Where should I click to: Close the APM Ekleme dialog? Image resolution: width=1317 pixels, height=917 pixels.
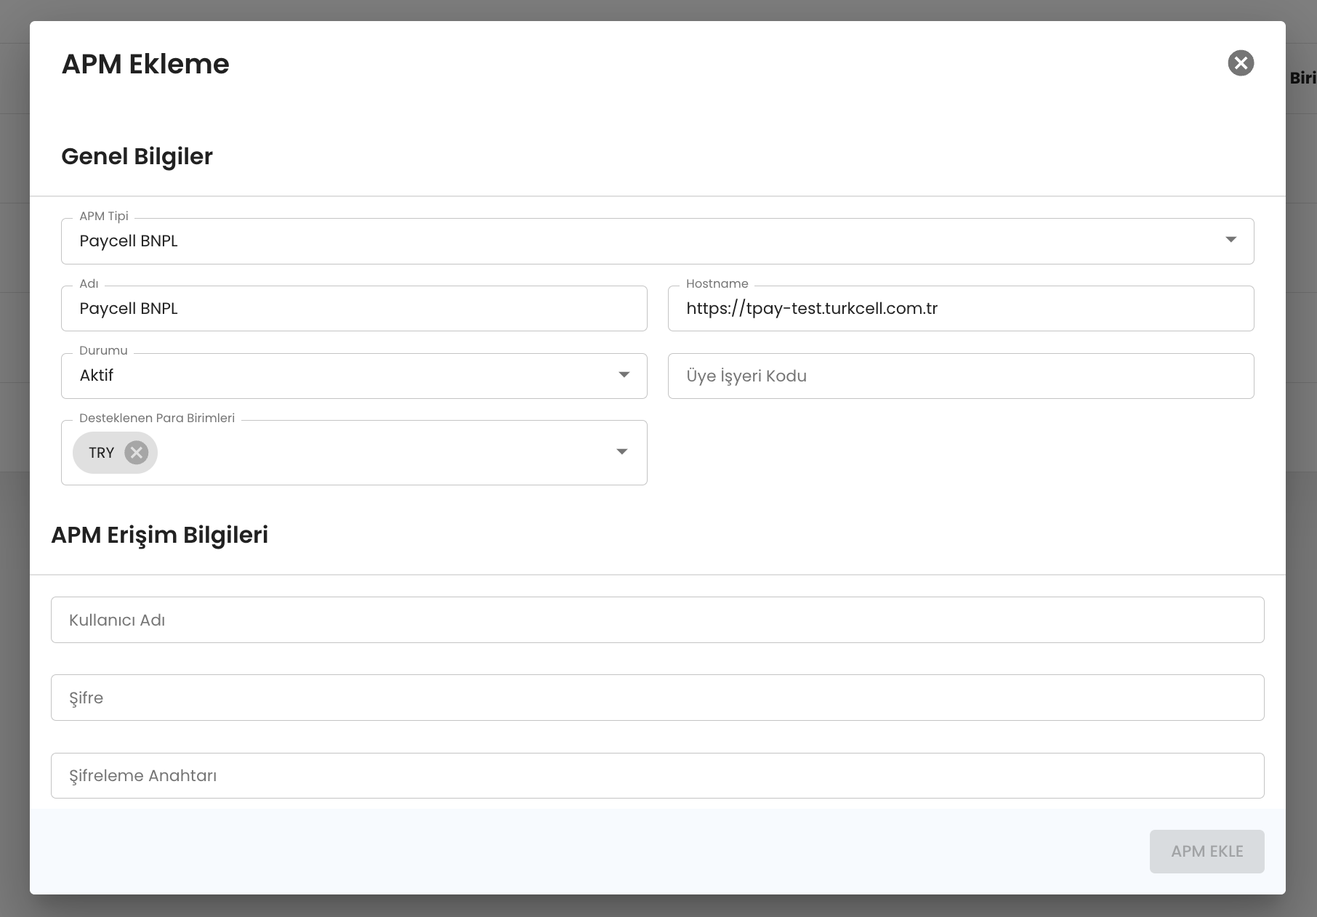1241,63
